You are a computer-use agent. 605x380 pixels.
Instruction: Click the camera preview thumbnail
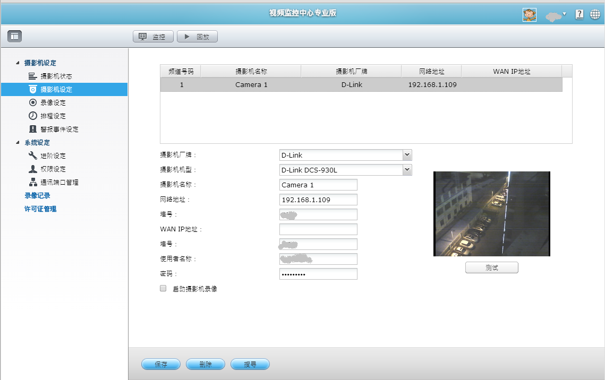tap(491, 214)
